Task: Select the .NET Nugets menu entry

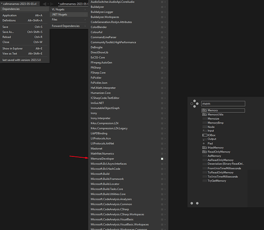Action: [69, 15]
